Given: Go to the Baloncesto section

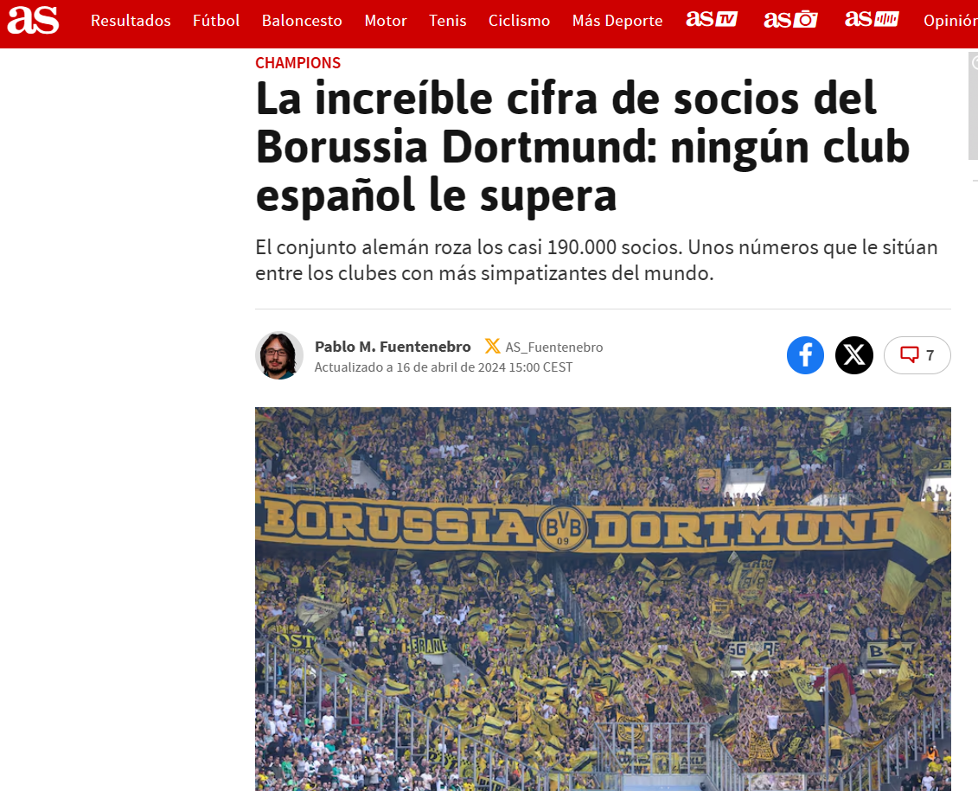Looking at the screenshot, I should click(302, 21).
